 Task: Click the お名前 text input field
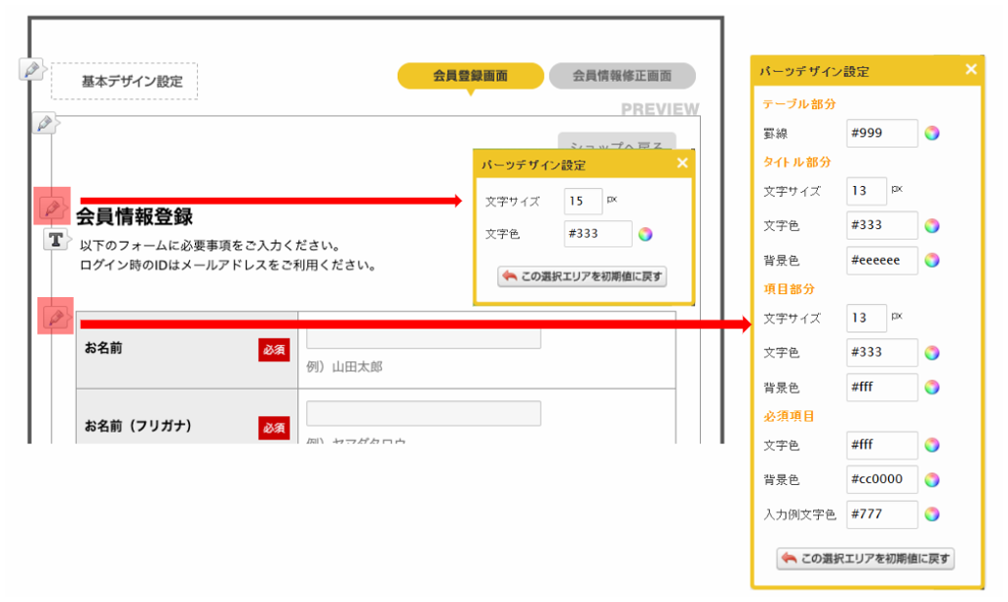click(423, 336)
